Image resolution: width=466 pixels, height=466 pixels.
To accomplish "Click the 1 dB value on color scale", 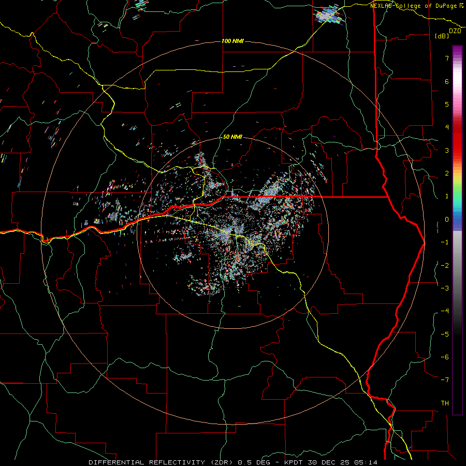I will tap(447, 196).
